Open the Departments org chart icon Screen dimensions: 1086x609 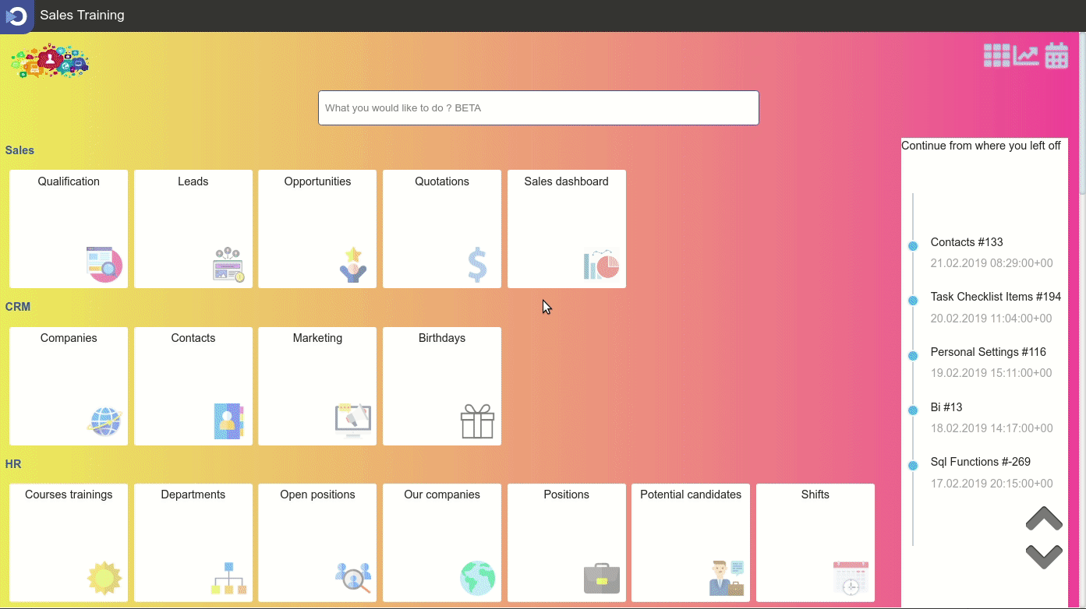click(229, 578)
